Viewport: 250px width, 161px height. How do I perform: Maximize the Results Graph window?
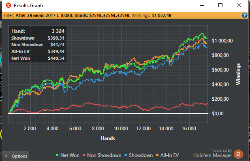[220, 5]
